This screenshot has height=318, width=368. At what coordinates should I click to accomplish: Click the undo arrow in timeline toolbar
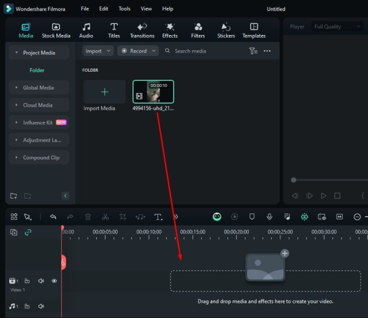point(53,217)
